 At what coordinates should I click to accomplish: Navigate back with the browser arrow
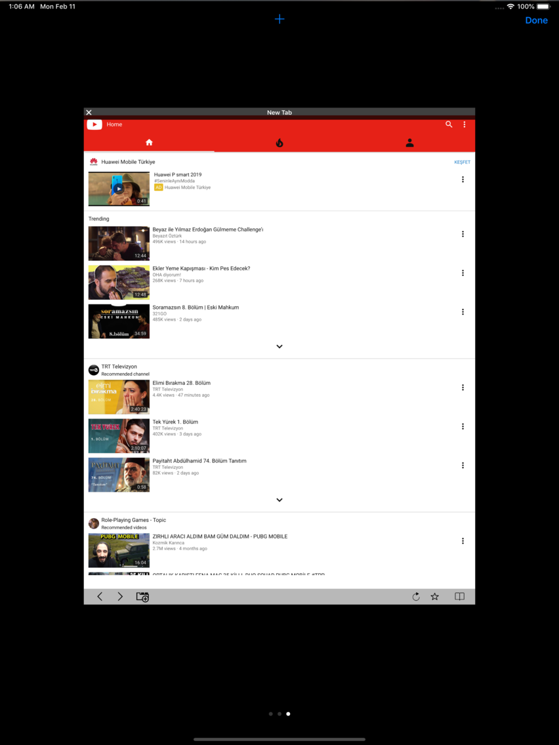coord(100,596)
